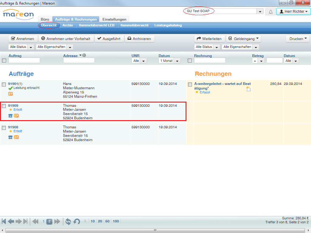
Task: Click the Auftrag filter text field
Action: [24, 61]
